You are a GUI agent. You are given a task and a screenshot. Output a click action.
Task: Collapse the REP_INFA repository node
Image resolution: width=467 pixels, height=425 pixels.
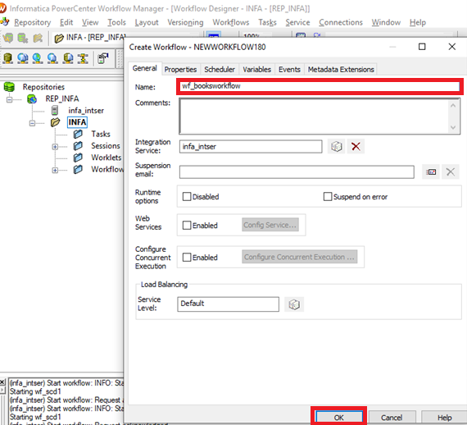coord(10,99)
